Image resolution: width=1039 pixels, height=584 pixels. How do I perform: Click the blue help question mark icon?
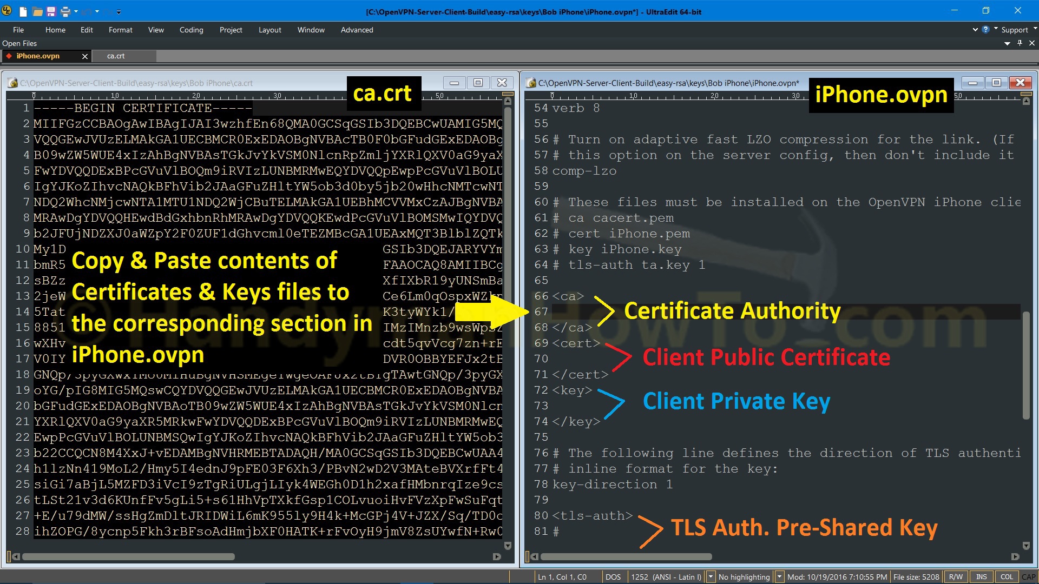coord(985,30)
